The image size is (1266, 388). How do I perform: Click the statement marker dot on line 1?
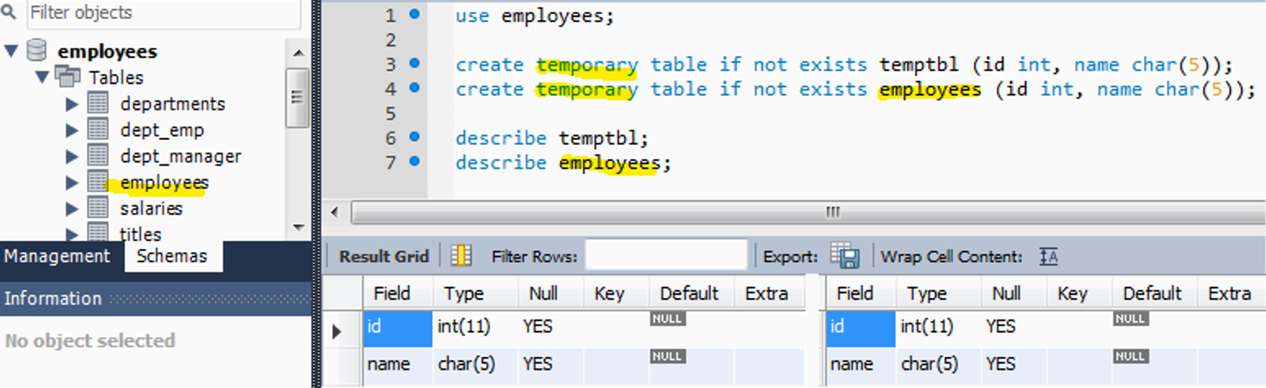click(414, 14)
